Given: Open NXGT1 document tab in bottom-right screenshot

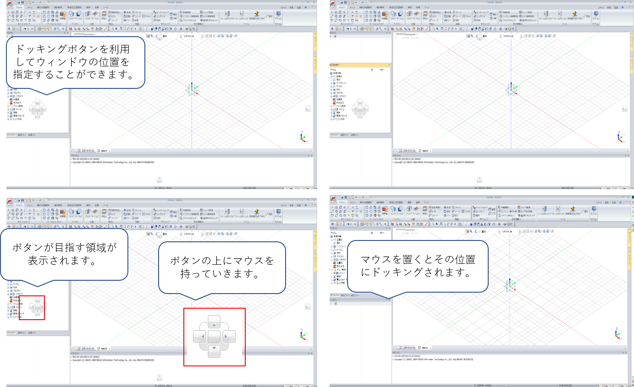Looking at the screenshot, I should pos(425,348).
